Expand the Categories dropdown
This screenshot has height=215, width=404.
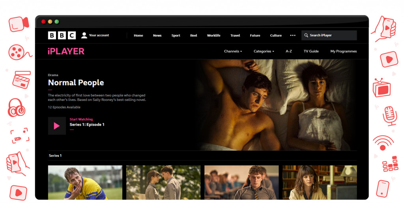click(264, 51)
